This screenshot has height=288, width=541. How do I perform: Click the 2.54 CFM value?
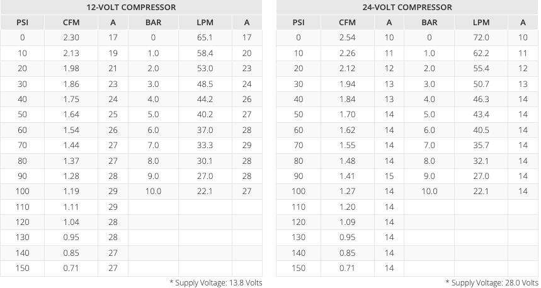point(347,38)
